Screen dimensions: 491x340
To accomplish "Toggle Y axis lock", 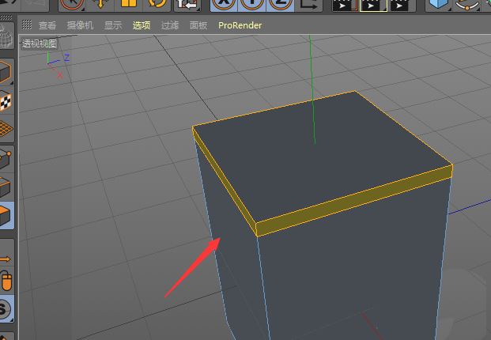I will (x=252, y=4).
